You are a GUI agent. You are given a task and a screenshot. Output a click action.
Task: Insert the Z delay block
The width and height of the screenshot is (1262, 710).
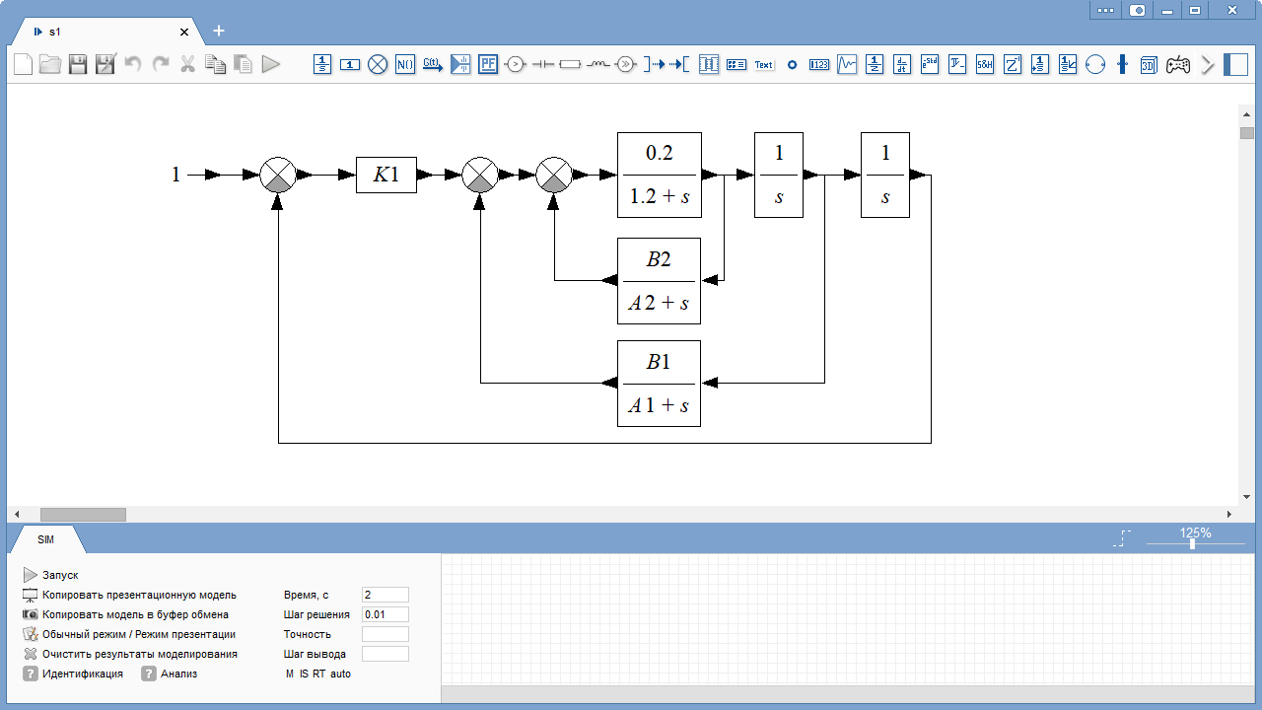pyautogui.click(x=1013, y=65)
